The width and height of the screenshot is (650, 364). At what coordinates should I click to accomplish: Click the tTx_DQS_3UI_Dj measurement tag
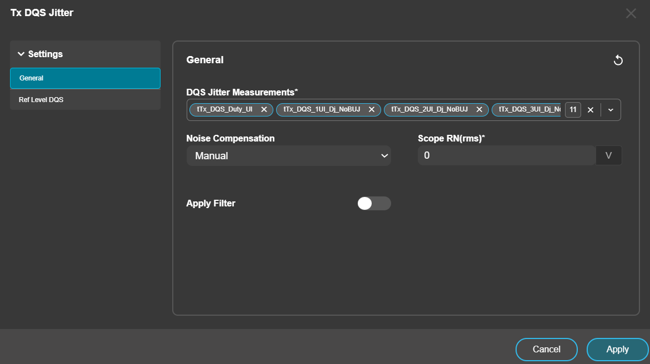(529, 110)
